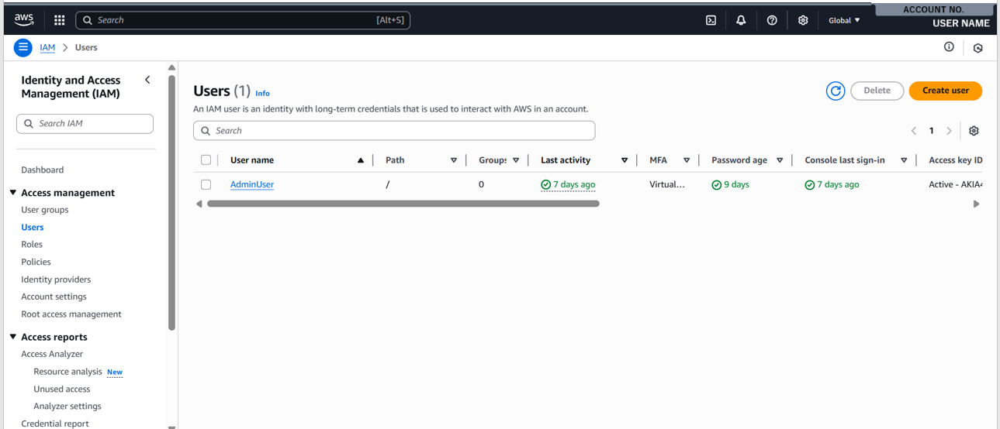Go to Roles in the sidebar
This screenshot has height=429, width=1000.
pos(32,245)
